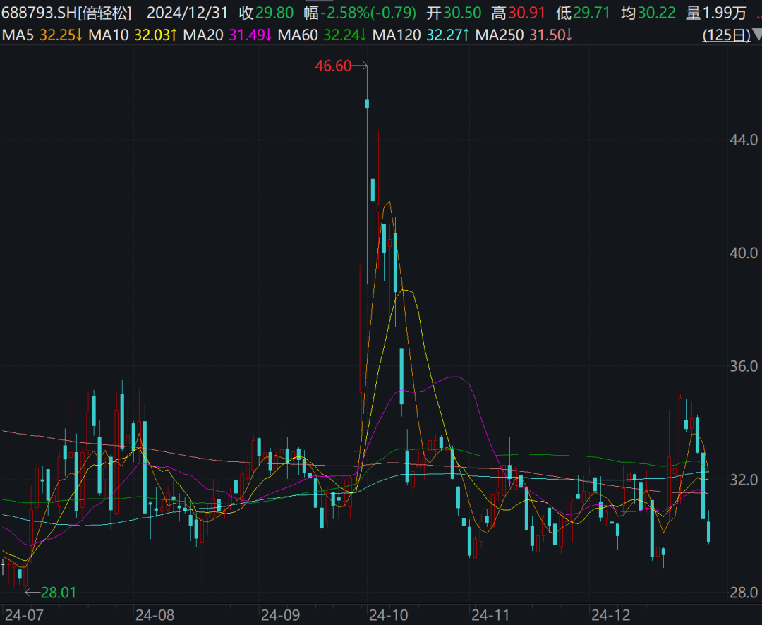Click the 36.0 price axis label
This screenshot has height=625, width=762.
[744, 366]
